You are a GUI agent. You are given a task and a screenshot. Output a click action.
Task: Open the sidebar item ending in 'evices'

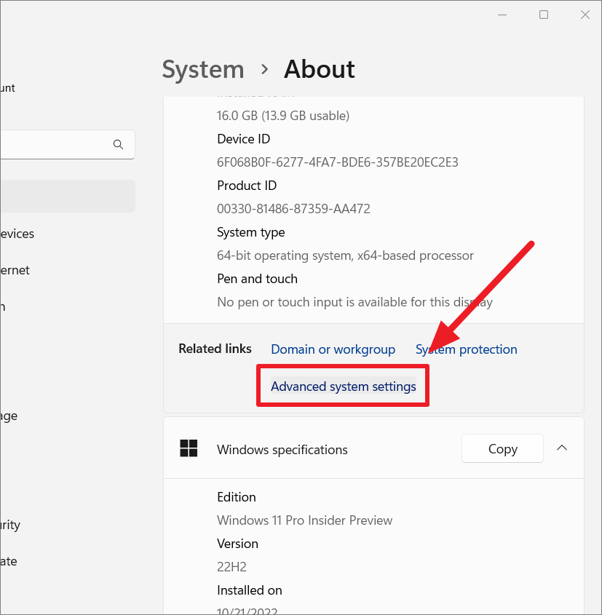[17, 234]
